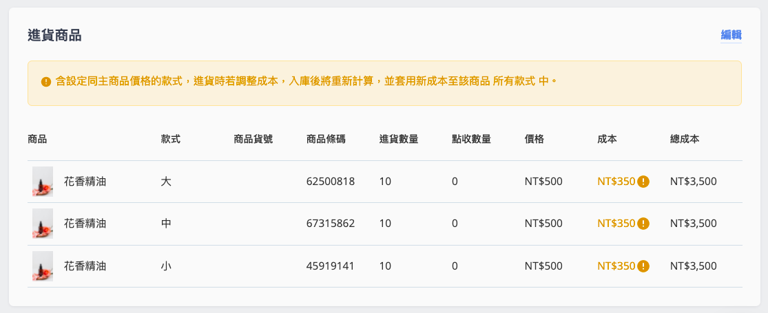Click NT$3,500 total cost in the 小 row
This screenshot has width=768, height=313.
tap(694, 266)
